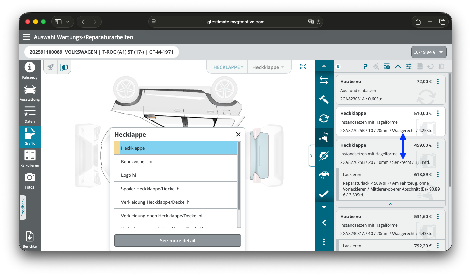Select Kennzeichen hi in the parts list
This screenshot has width=471, height=276.
click(x=176, y=161)
